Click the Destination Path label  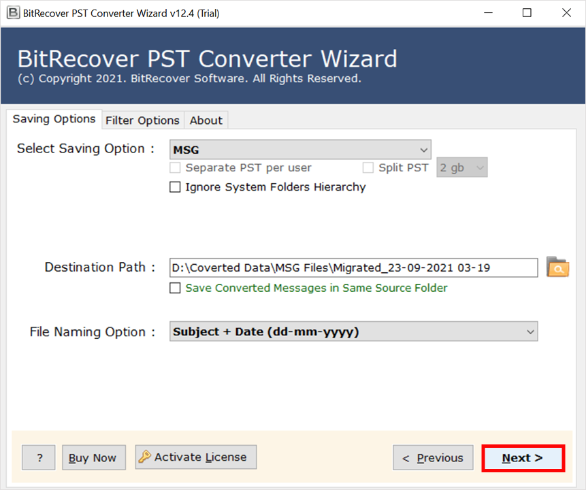coord(100,267)
